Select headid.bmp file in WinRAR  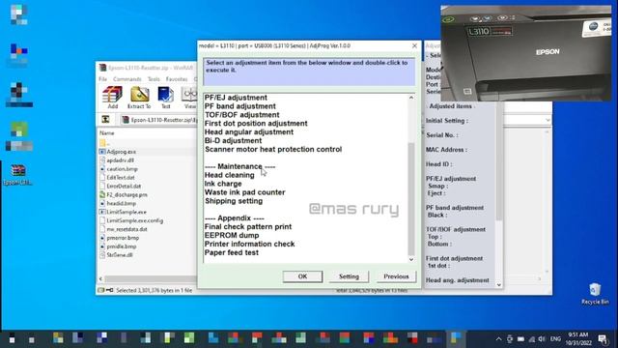click(x=121, y=204)
